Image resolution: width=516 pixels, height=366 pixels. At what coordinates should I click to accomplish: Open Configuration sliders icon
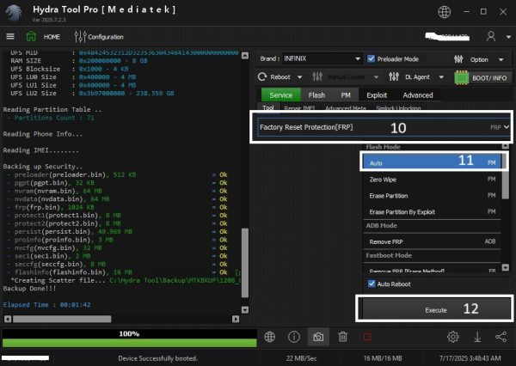coord(80,36)
